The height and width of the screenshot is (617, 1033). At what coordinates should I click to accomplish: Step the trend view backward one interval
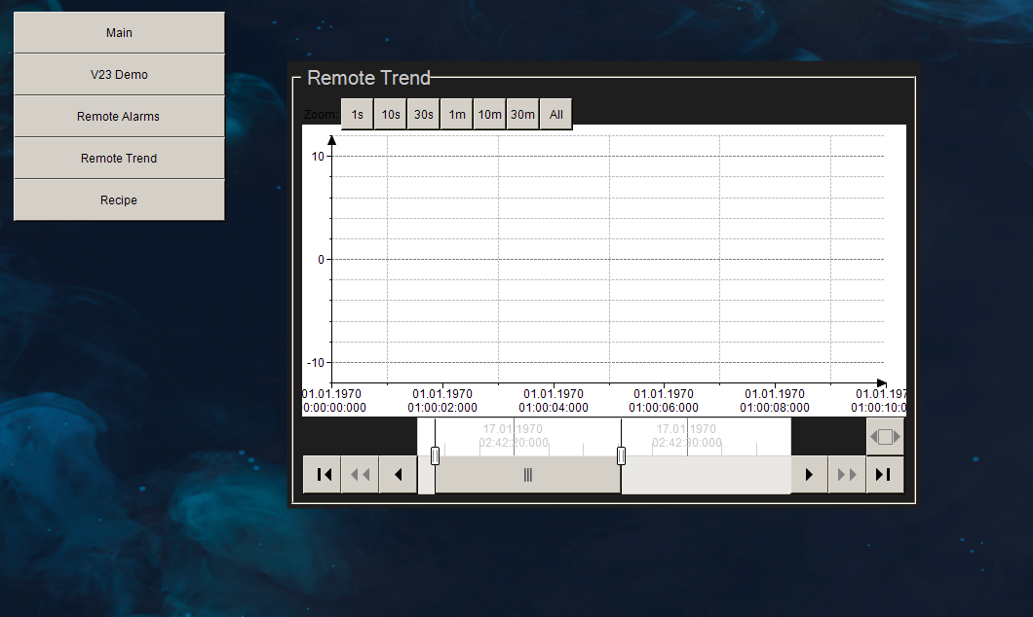(398, 474)
